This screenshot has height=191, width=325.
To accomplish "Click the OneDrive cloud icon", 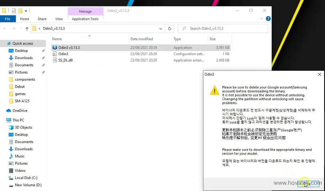I will coord(9,111).
